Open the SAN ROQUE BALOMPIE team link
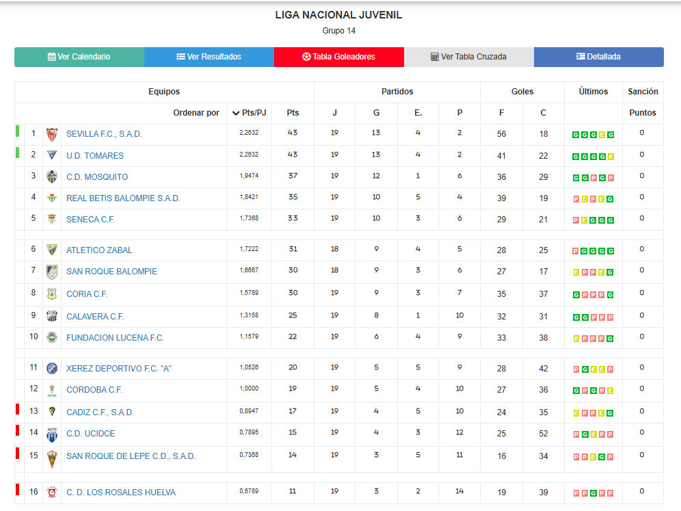 click(111, 272)
